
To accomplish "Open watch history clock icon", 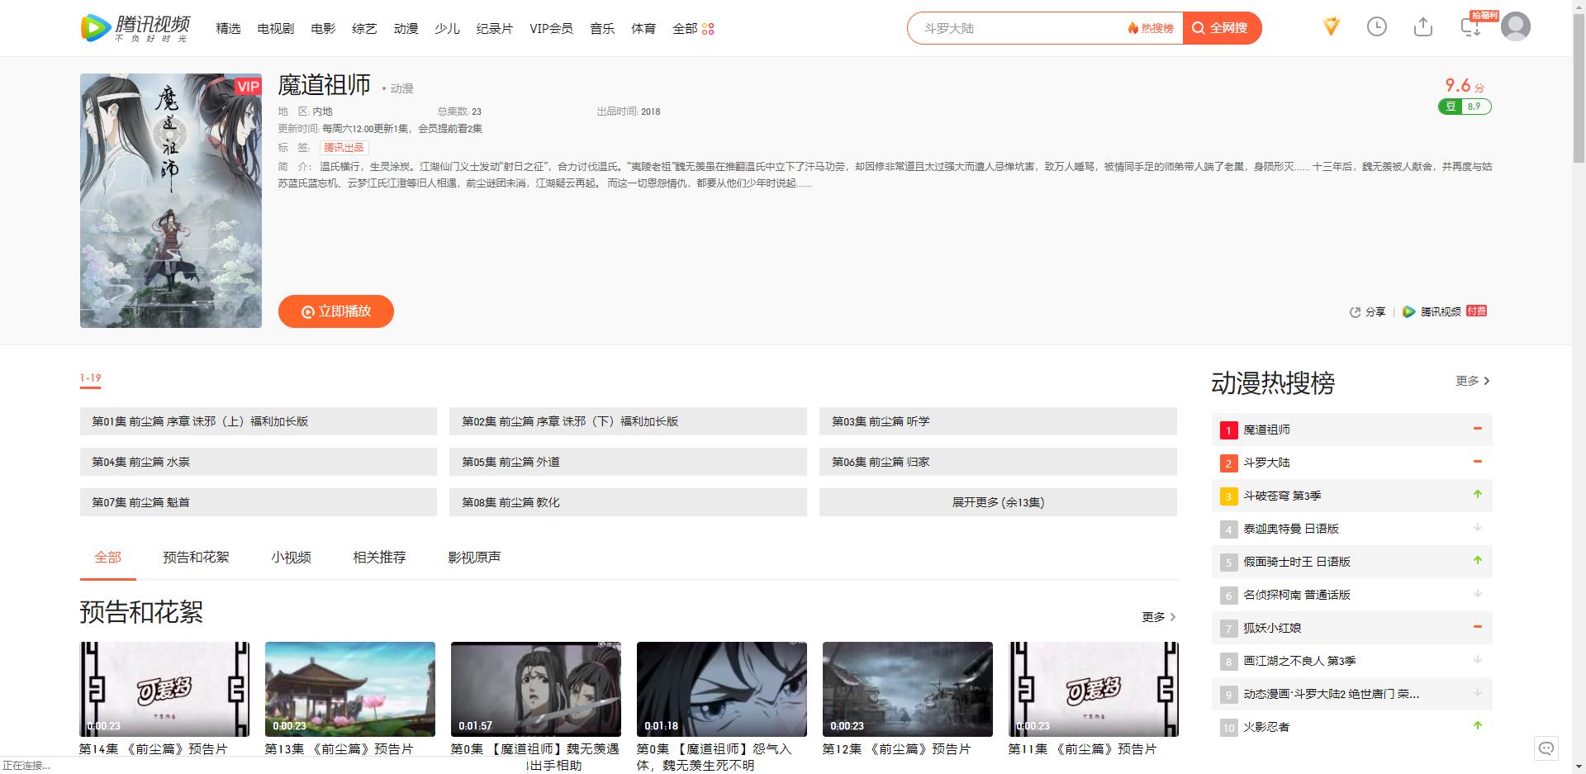I will (x=1376, y=27).
